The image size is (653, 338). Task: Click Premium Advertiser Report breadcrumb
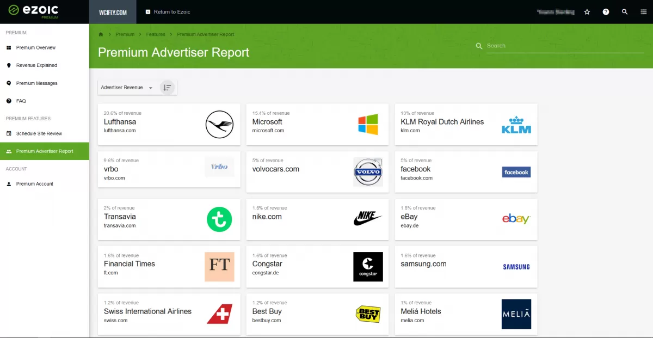coord(206,34)
